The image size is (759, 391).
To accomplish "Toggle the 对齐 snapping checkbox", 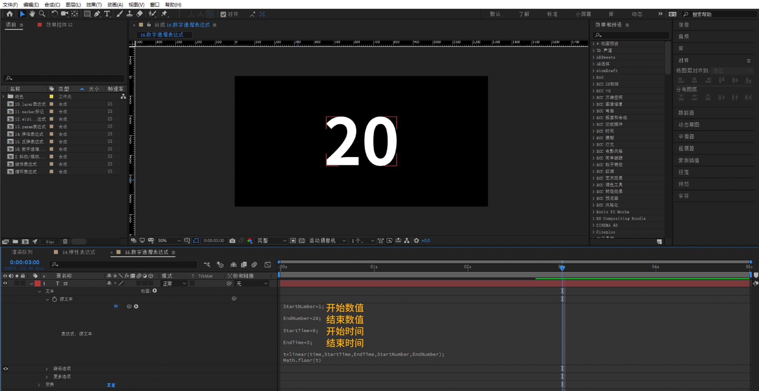I will click(223, 14).
